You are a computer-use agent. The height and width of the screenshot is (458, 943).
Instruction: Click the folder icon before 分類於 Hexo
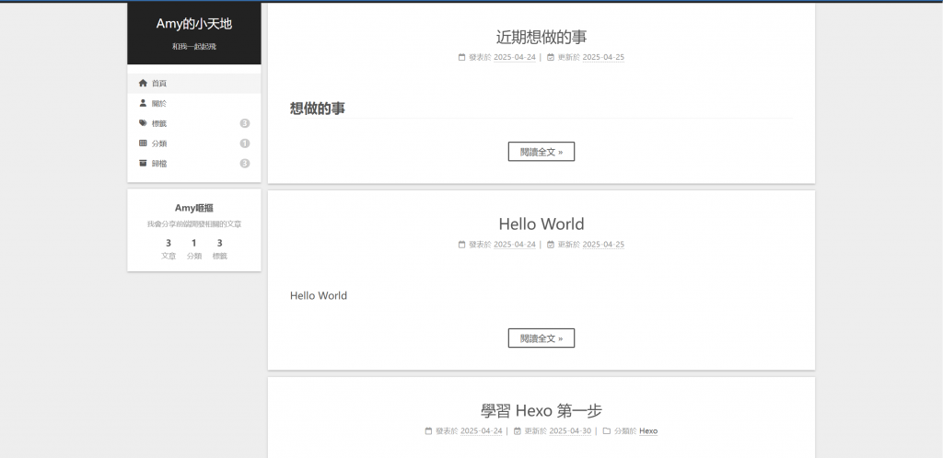coord(607,431)
